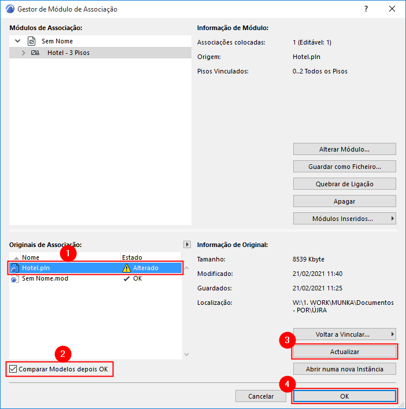
Task: Collapse the Sem Nome tree node
Action: click(17, 41)
